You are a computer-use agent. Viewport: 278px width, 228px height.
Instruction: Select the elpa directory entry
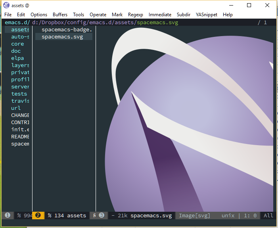click(17, 58)
